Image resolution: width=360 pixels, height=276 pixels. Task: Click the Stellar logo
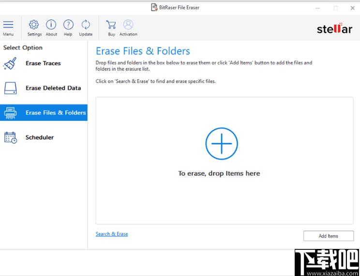click(x=334, y=28)
